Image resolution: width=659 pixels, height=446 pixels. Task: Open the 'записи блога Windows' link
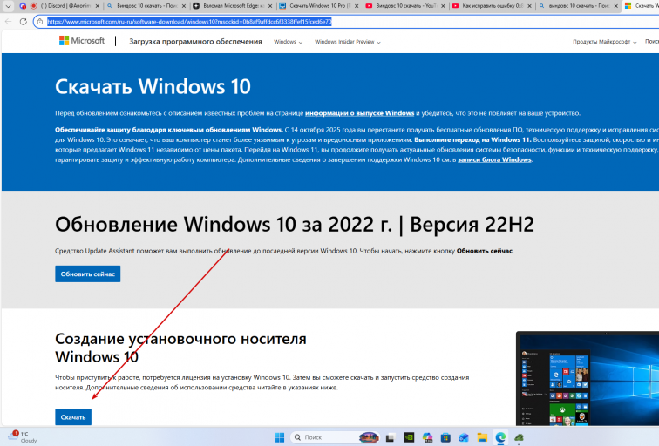coord(494,160)
